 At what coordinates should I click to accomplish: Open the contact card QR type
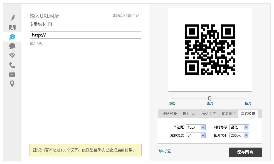point(12,27)
